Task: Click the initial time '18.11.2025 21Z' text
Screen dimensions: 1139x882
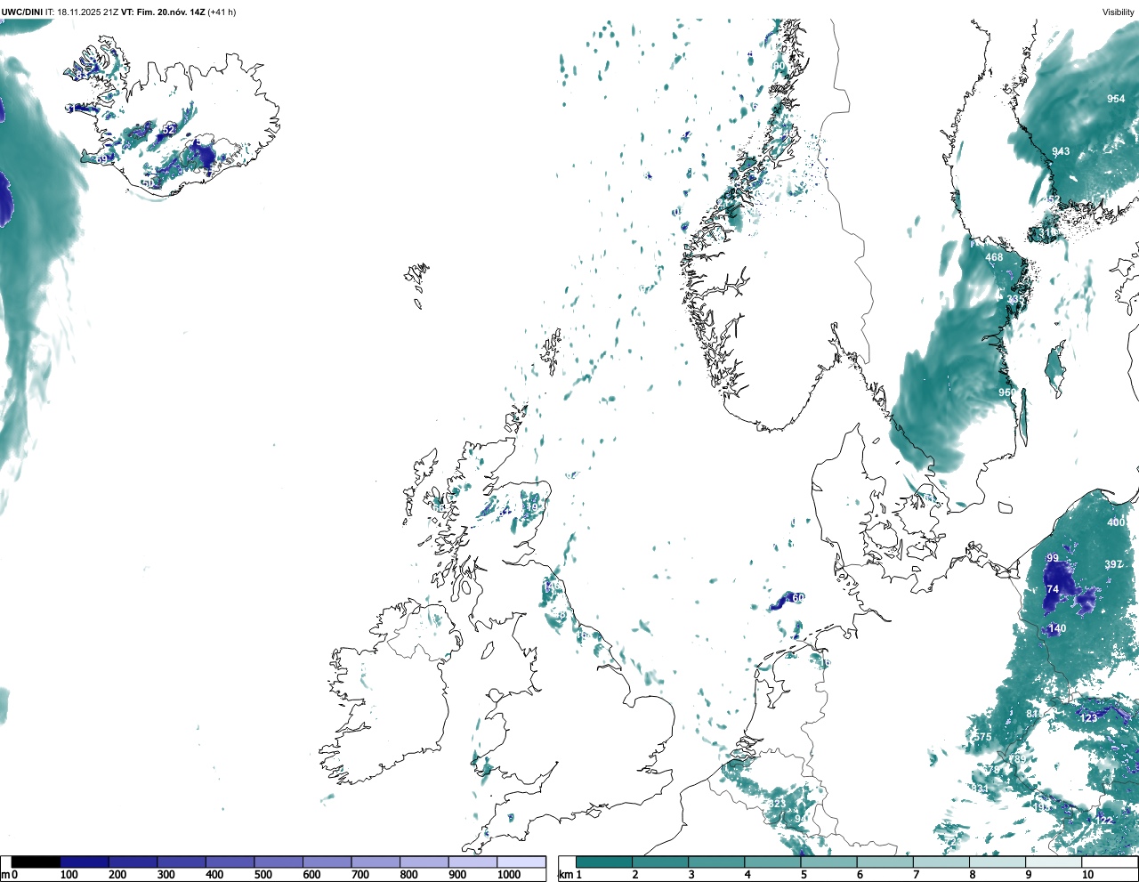Action: tap(87, 12)
